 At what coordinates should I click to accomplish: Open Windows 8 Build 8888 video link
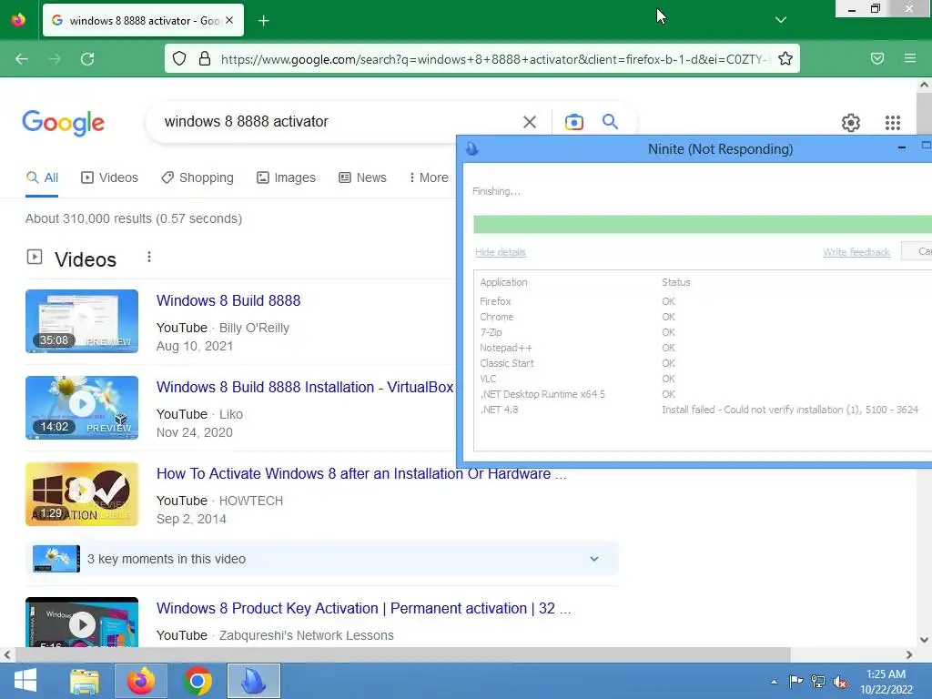click(228, 300)
